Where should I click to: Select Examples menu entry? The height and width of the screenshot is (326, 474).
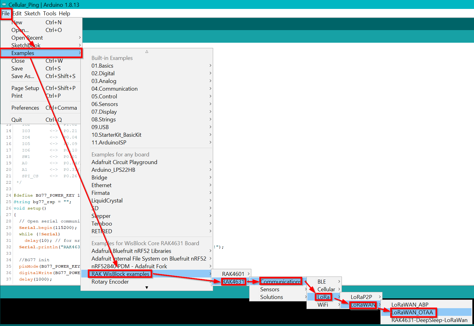(x=41, y=53)
